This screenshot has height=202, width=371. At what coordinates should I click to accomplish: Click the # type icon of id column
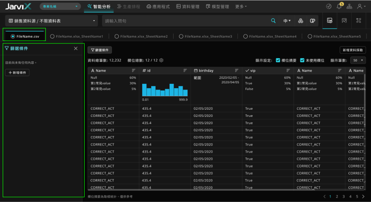(x=144, y=70)
